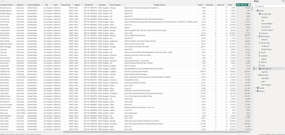Click inside the Data pane Search field
The image size is (285, 135).
coord(269,6)
